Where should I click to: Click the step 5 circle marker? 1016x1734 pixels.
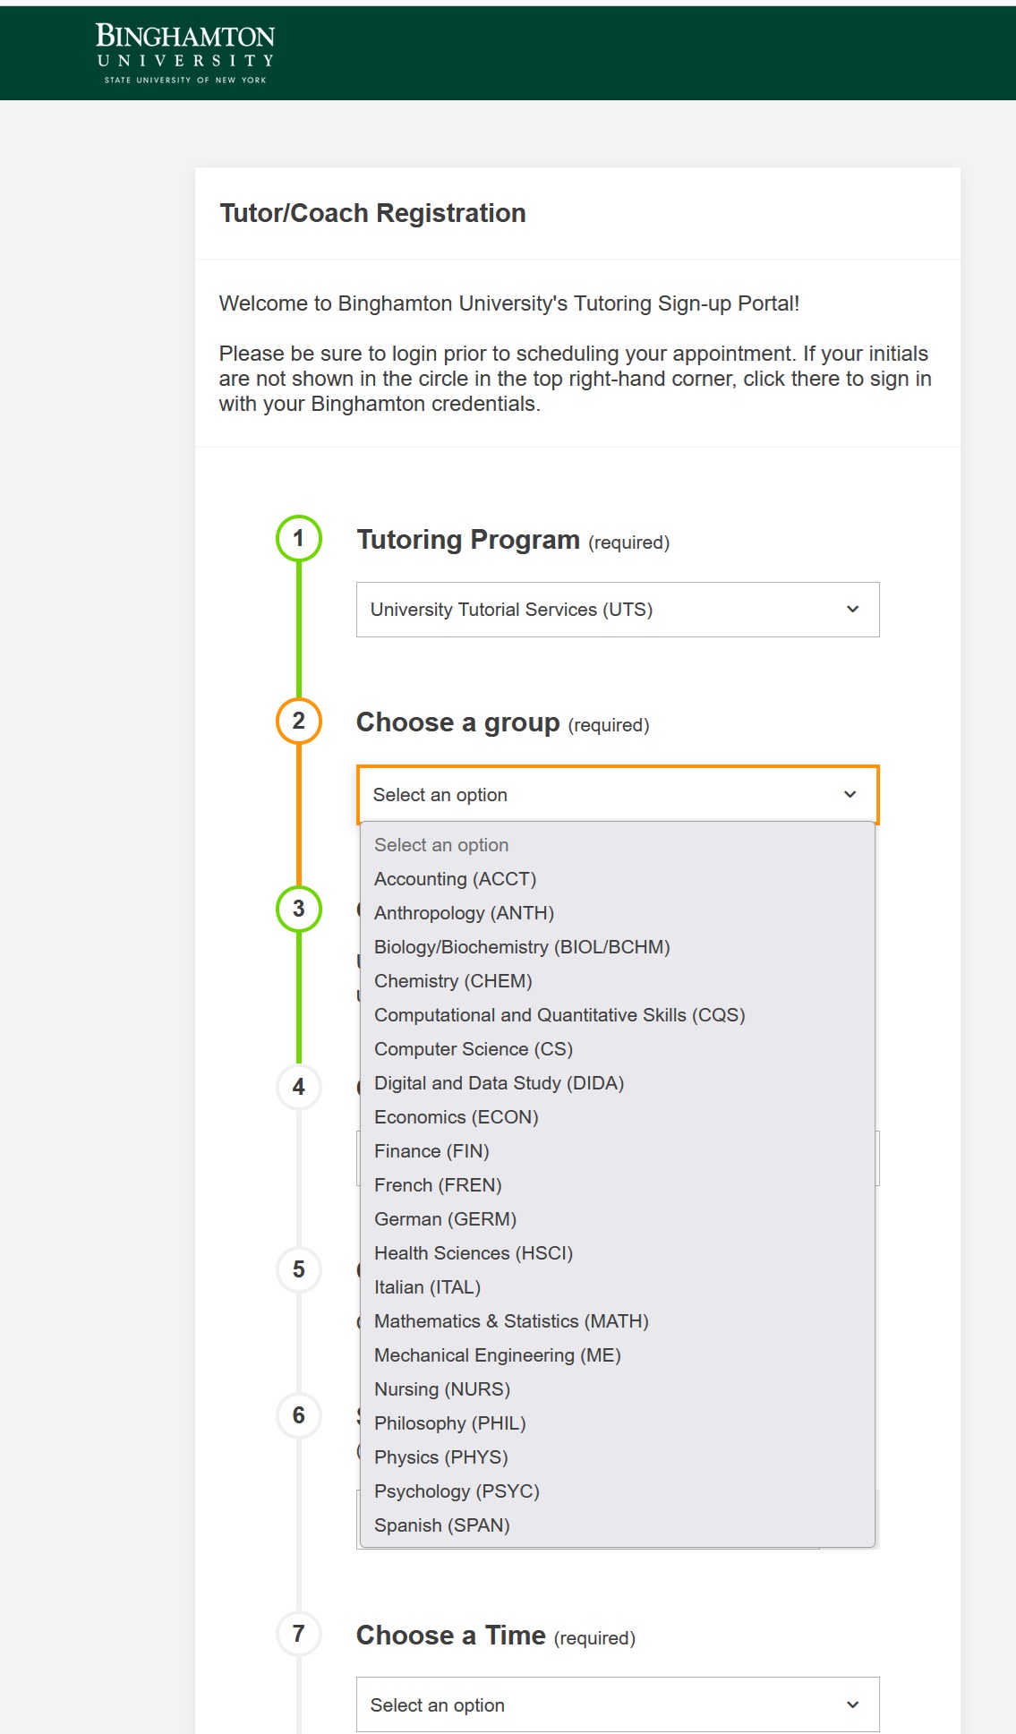click(299, 1269)
